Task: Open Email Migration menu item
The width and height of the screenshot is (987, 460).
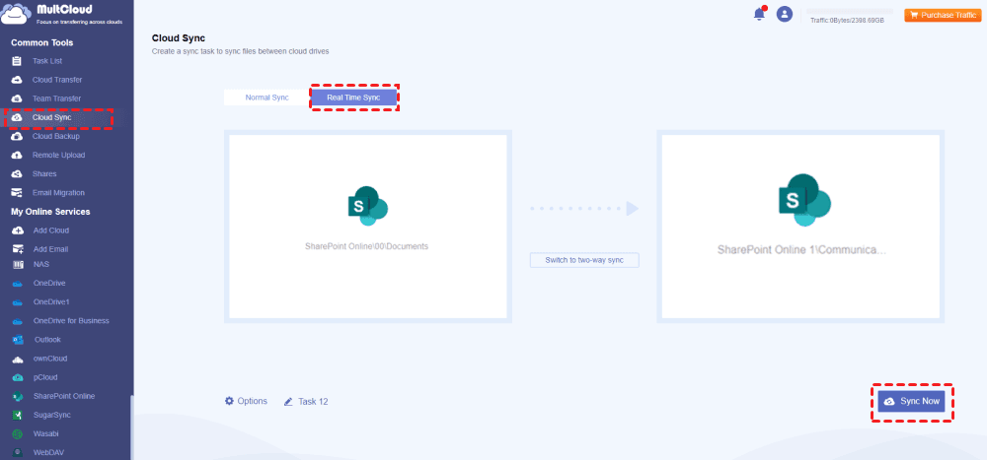Action: 58,193
